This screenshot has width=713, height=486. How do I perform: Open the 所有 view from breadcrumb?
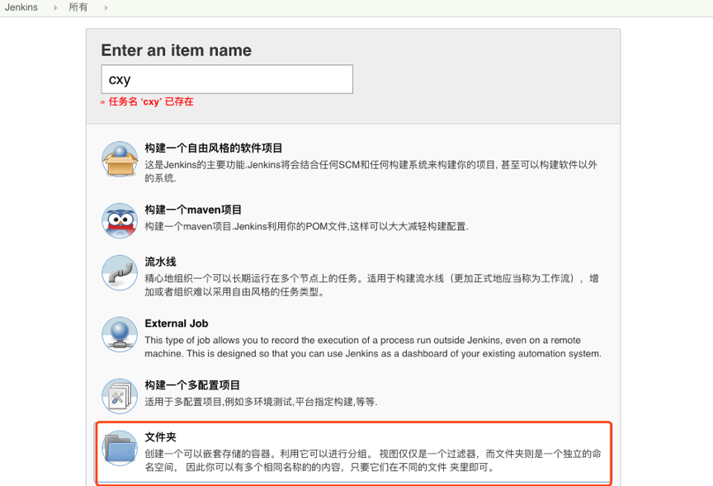tap(78, 7)
